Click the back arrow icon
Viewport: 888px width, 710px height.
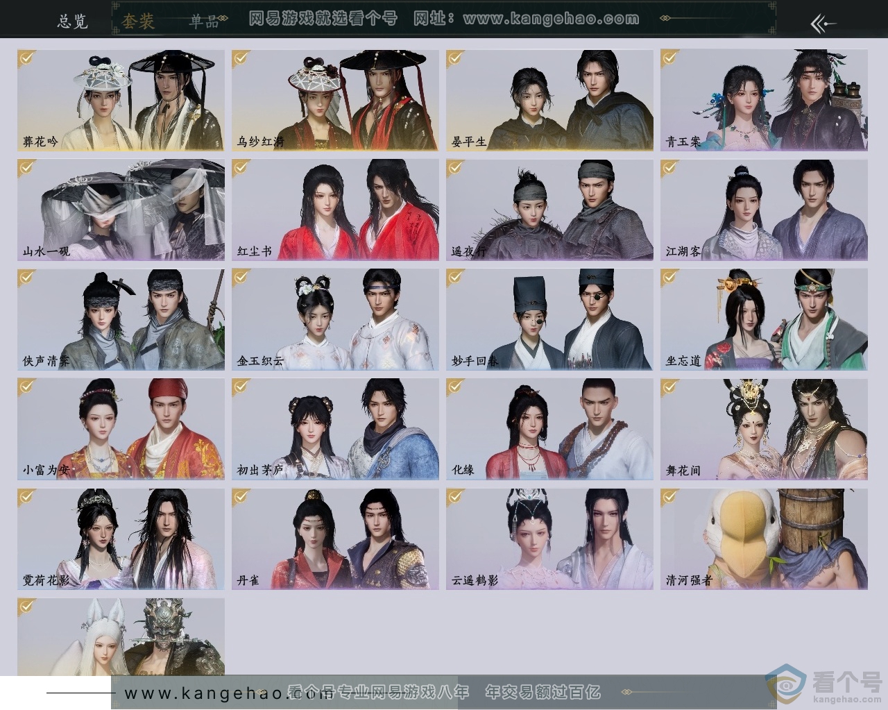pyautogui.click(x=823, y=24)
